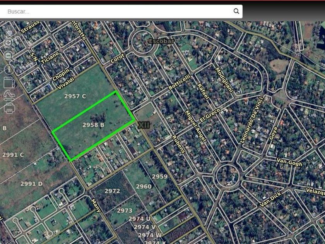Viewport: 325px width, 244px height.
Task: Select parcel 2974 U label
Action: tap(139, 219)
